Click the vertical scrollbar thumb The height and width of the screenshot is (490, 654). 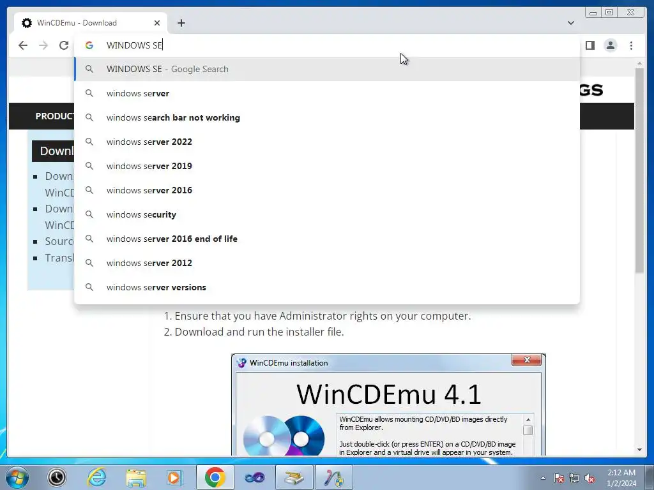click(639, 171)
